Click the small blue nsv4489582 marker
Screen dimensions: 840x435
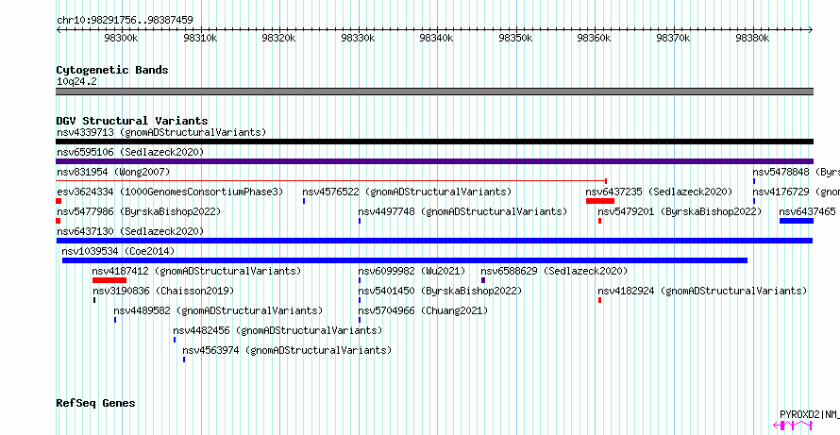pyautogui.click(x=115, y=320)
